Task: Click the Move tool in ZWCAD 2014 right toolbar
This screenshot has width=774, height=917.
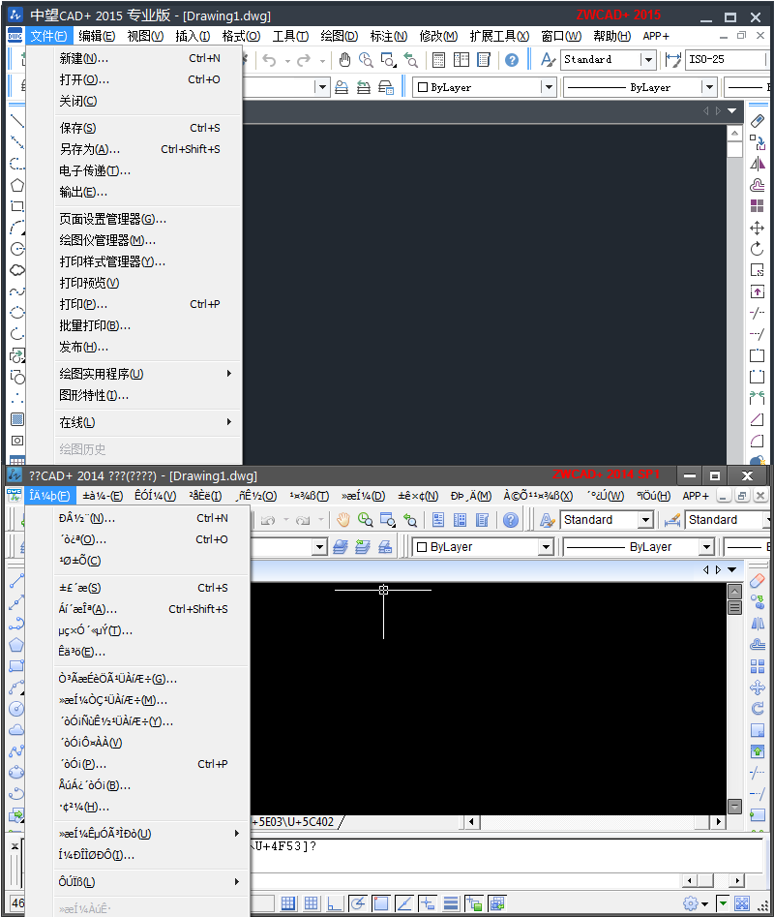Action: click(x=757, y=688)
